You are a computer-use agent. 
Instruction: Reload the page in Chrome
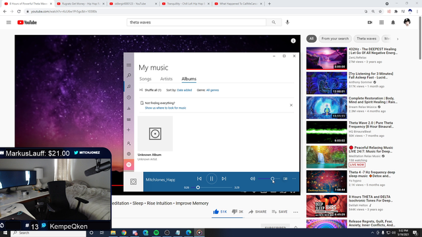(x=19, y=12)
